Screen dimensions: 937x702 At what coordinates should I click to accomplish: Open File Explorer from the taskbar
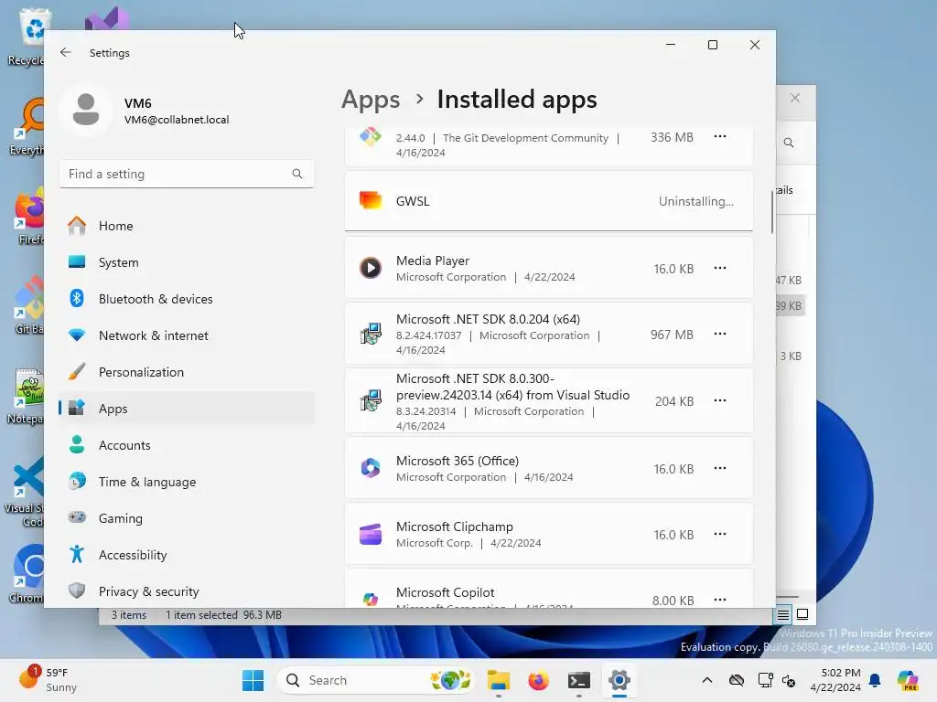click(x=499, y=680)
